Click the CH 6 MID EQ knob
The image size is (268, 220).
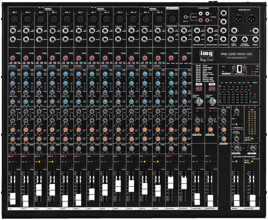coord(79,83)
